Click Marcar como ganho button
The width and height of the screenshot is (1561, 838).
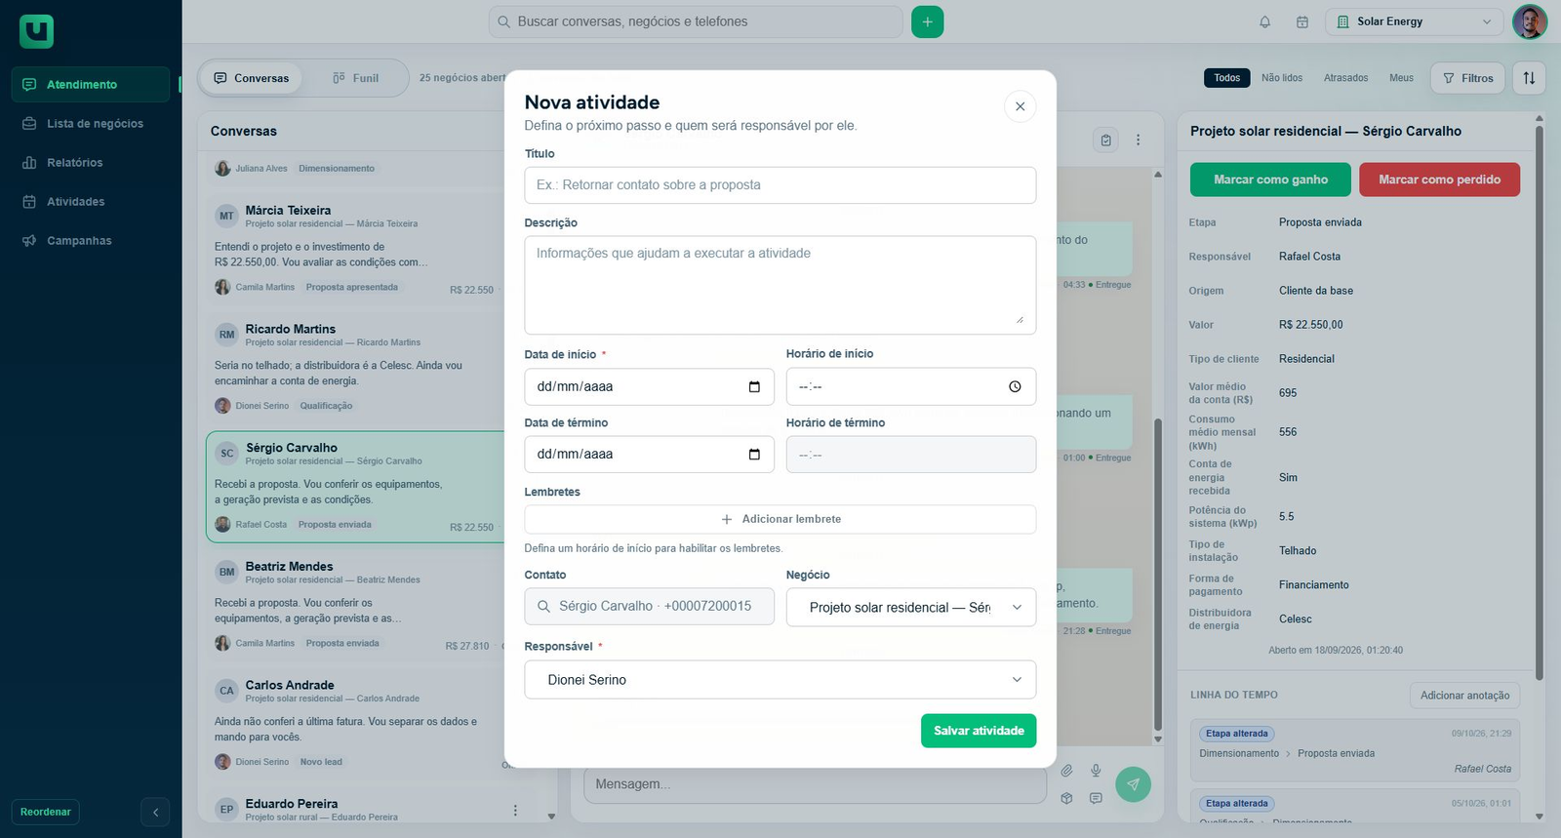click(1270, 180)
